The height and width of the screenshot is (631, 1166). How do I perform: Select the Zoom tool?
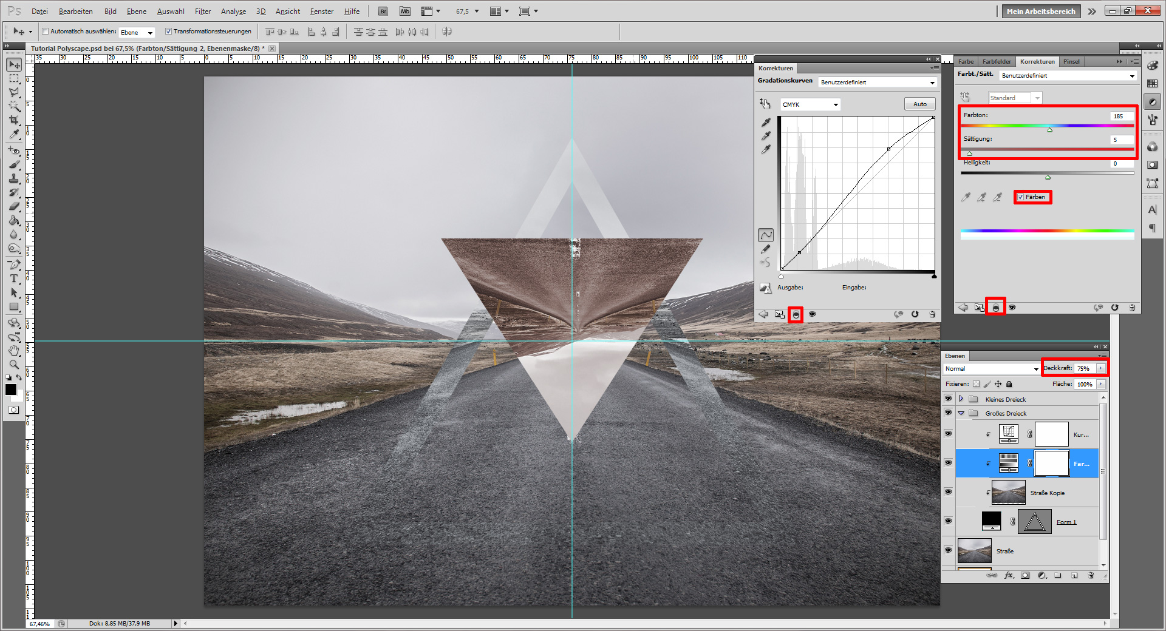pyautogui.click(x=14, y=365)
